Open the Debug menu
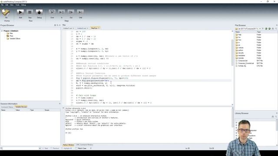Screen dimensions: 278x156 point(23,5)
